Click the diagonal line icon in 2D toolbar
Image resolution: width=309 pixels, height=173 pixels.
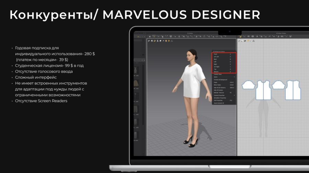pos(286,36)
